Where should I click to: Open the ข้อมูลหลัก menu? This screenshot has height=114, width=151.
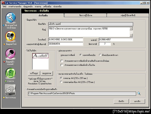28,7
